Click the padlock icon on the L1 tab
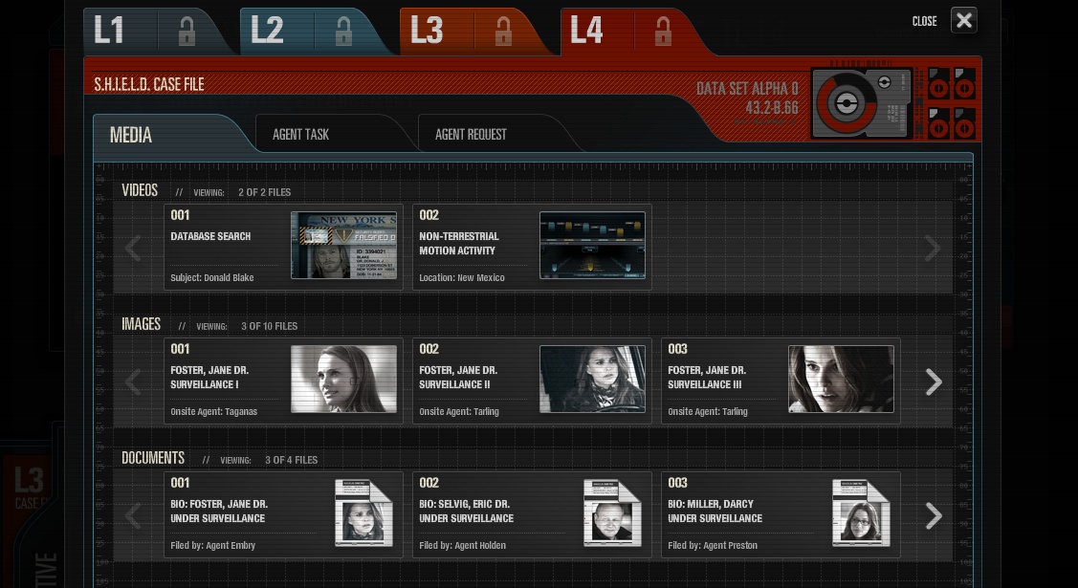 pyautogui.click(x=187, y=33)
